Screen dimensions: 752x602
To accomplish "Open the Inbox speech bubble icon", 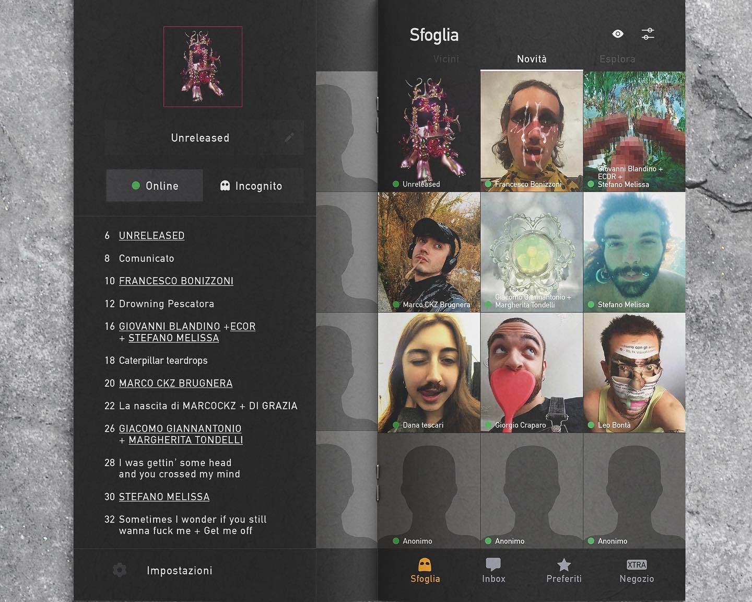I will click(494, 564).
